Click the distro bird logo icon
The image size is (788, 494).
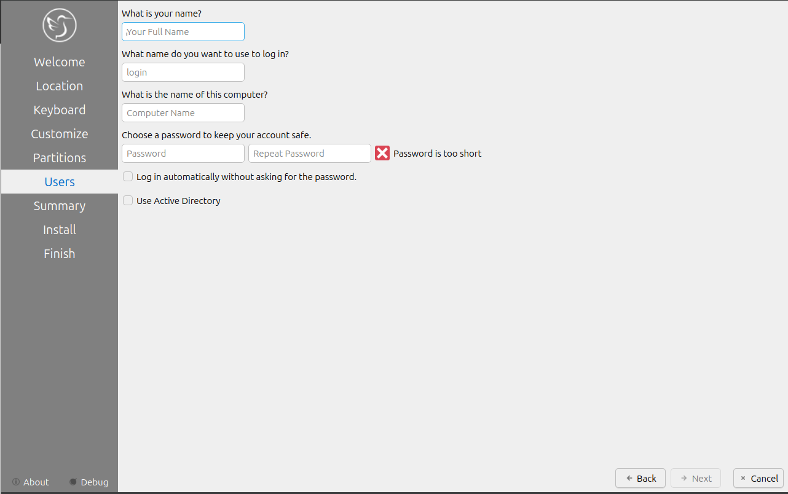point(59,25)
